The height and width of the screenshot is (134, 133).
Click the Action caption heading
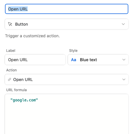pyautogui.click(x=11, y=70)
